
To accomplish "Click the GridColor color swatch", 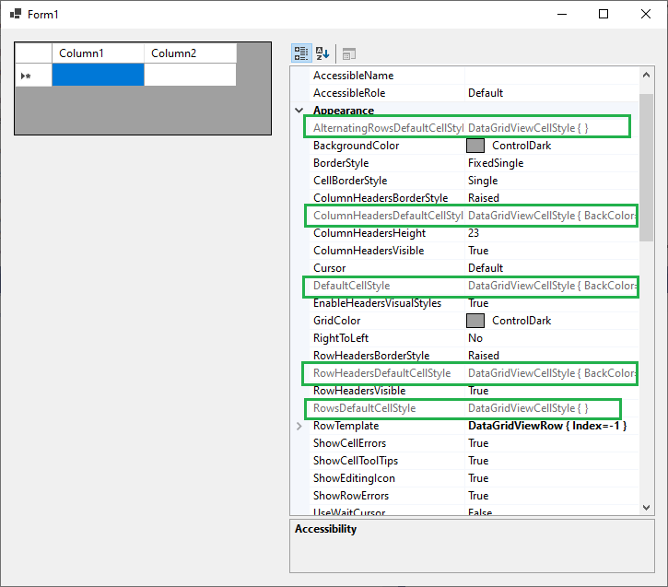I will (475, 321).
